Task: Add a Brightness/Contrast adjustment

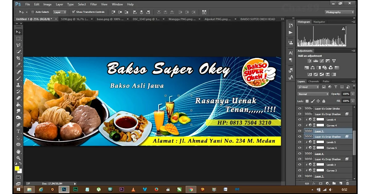Action: (x=309, y=61)
